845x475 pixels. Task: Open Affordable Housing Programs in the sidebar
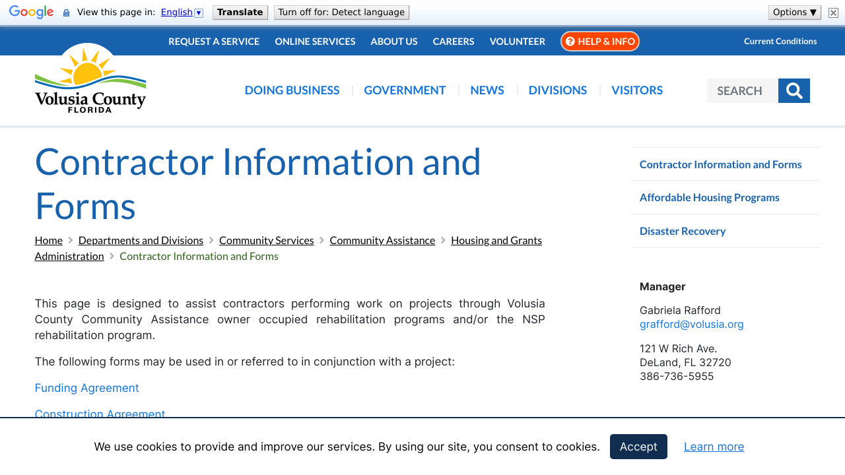coord(709,197)
